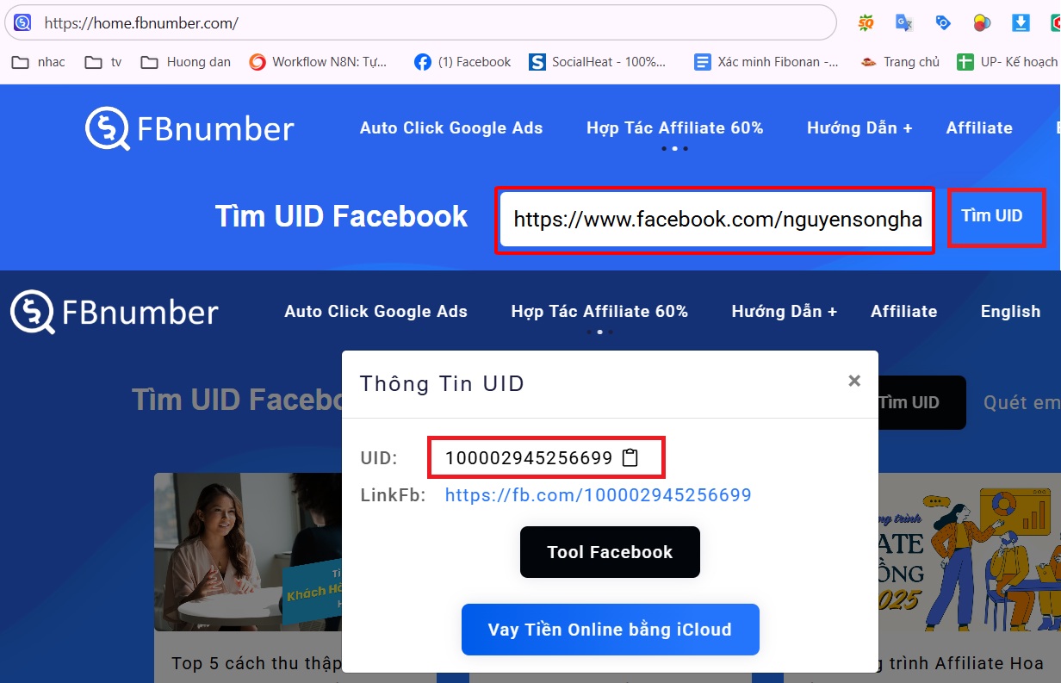Screen dimensions: 1061x683
Task: Open the Trang chủ bookmark
Action: 900,62
